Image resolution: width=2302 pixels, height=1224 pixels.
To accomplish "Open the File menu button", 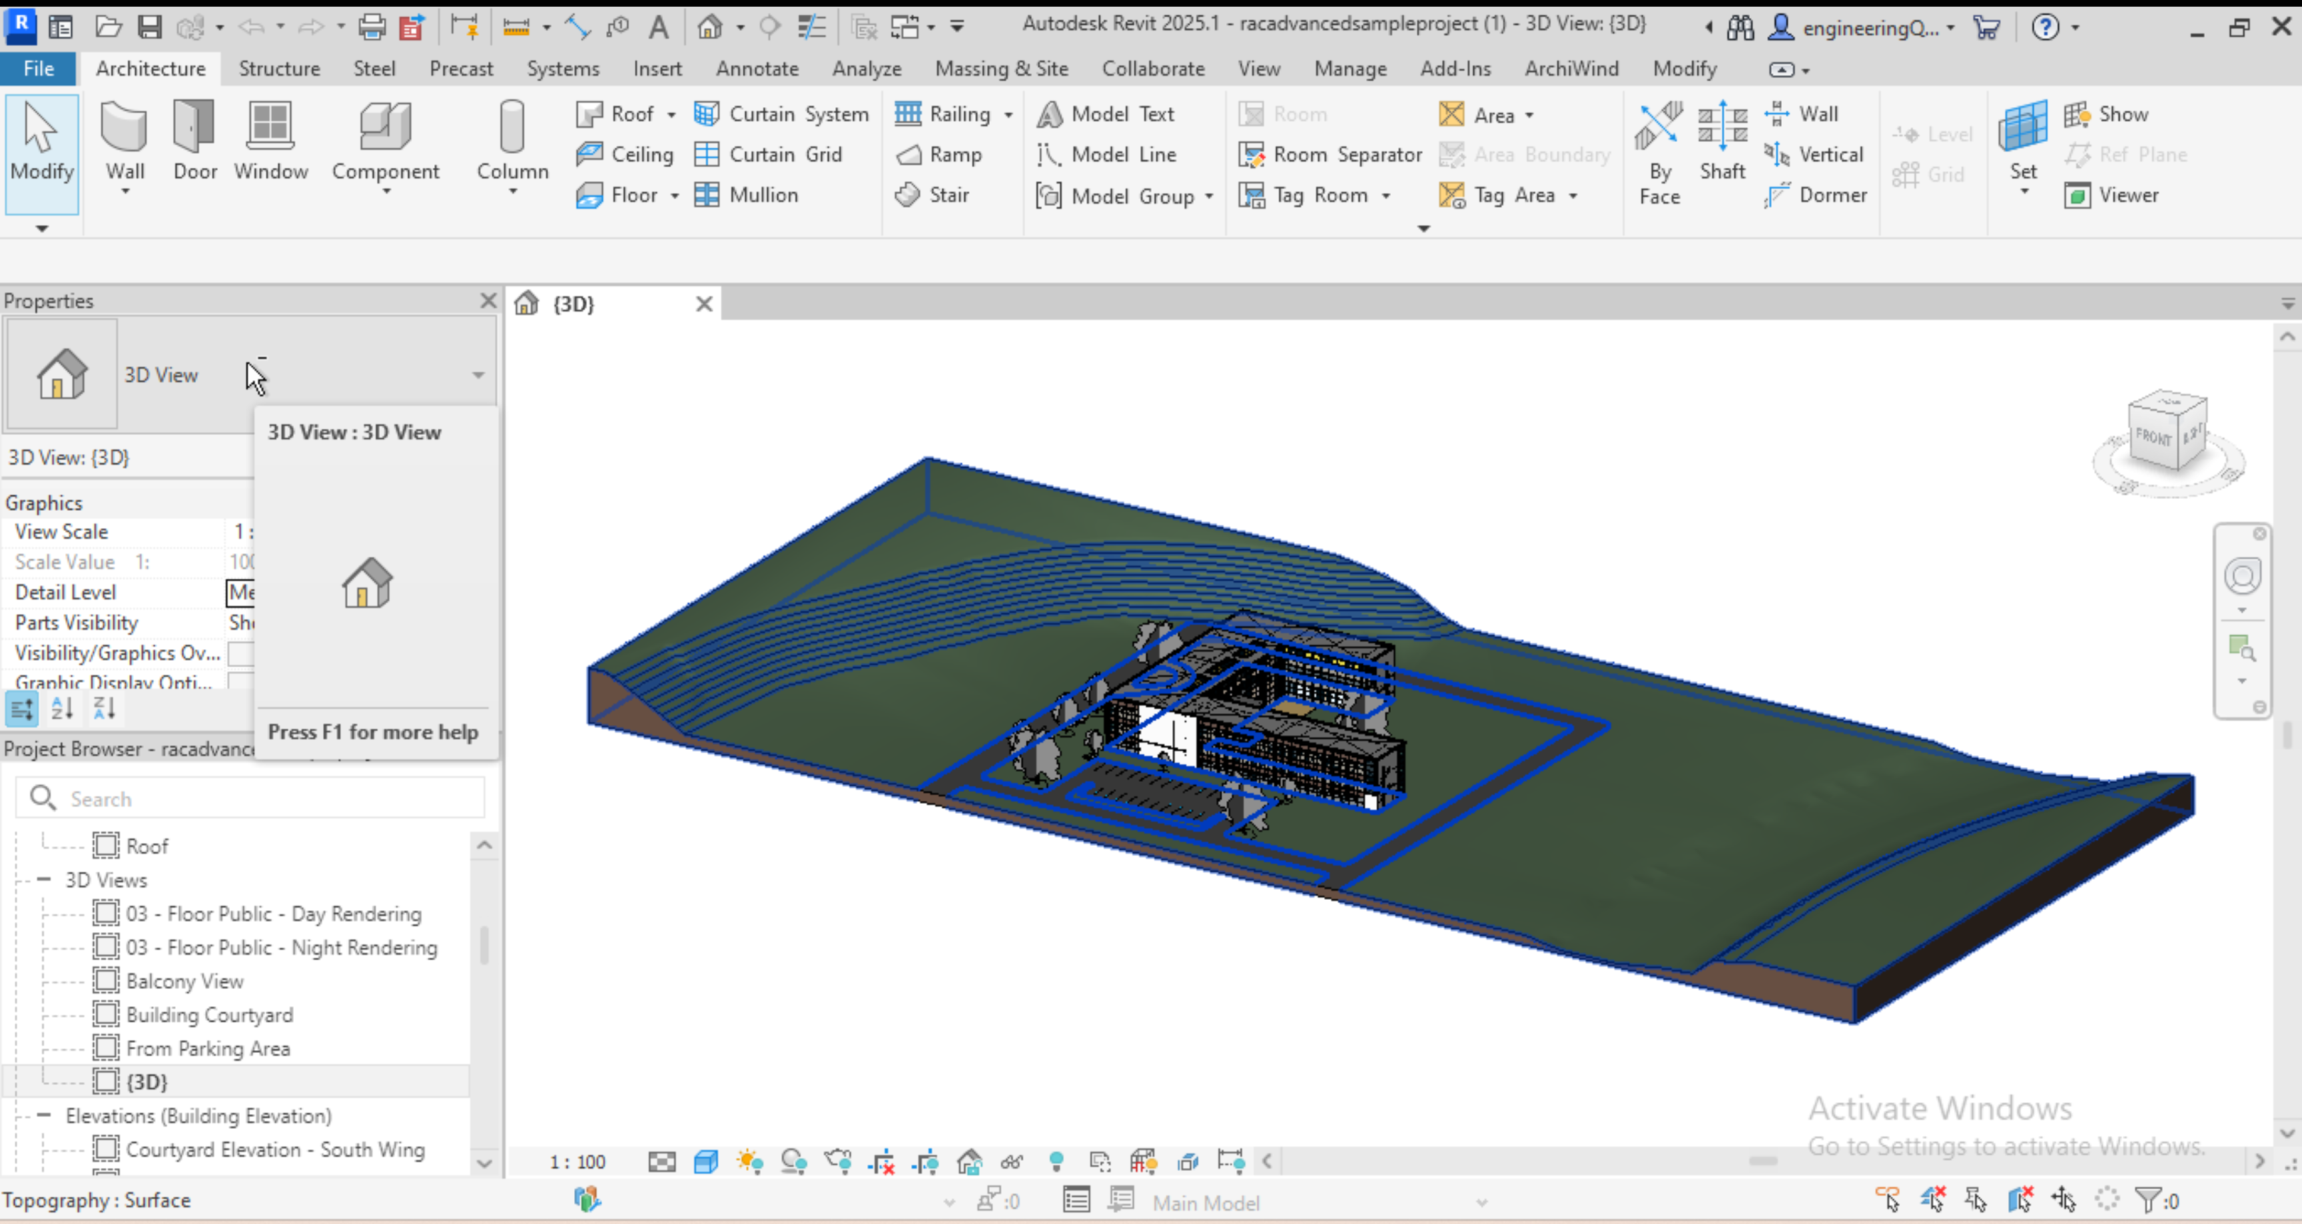I will click(x=39, y=69).
